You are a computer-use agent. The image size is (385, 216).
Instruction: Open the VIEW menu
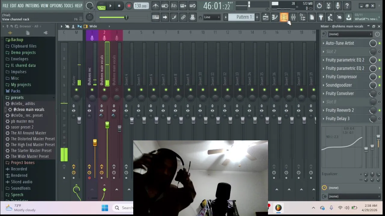tap(44, 6)
